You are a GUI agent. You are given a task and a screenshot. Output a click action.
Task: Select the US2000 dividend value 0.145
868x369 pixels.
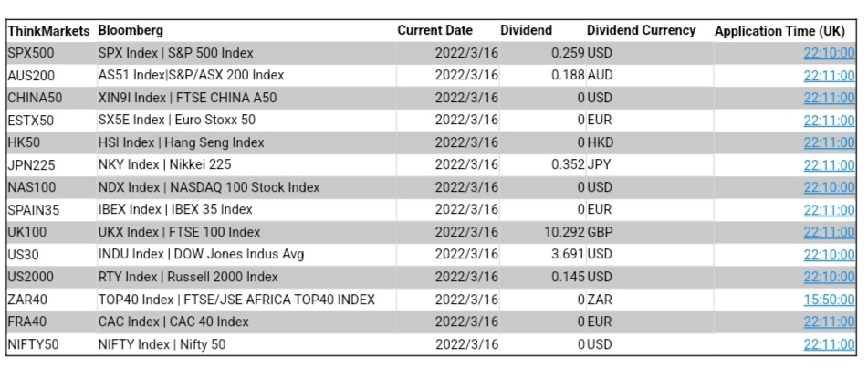pos(568,277)
